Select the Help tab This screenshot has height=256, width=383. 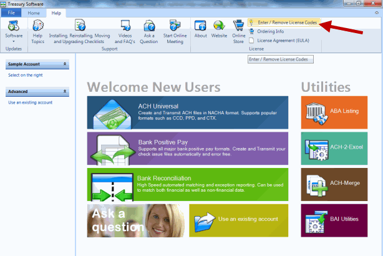(x=56, y=13)
